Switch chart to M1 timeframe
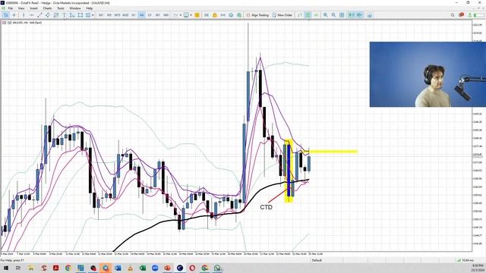The width and height of the screenshot is (486, 273). click(101, 15)
